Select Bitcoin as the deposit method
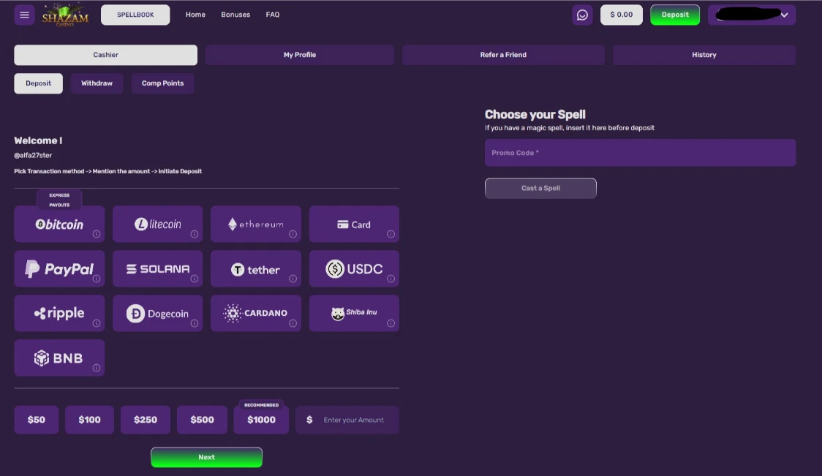Image resolution: width=822 pixels, height=476 pixels. pos(59,224)
